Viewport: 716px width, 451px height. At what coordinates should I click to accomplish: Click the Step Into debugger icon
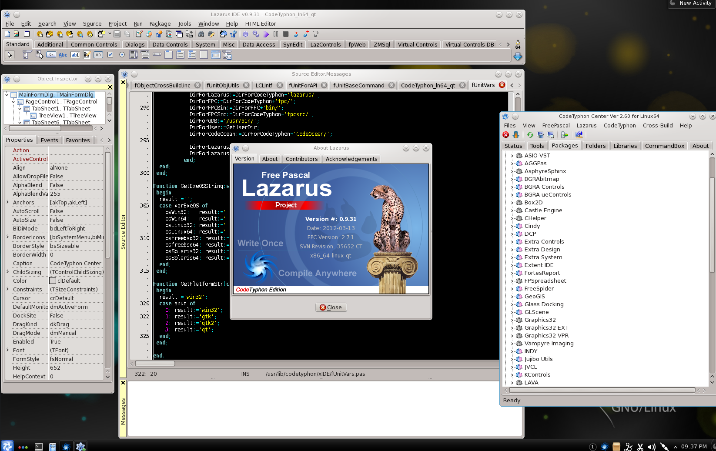click(x=296, y=34)
